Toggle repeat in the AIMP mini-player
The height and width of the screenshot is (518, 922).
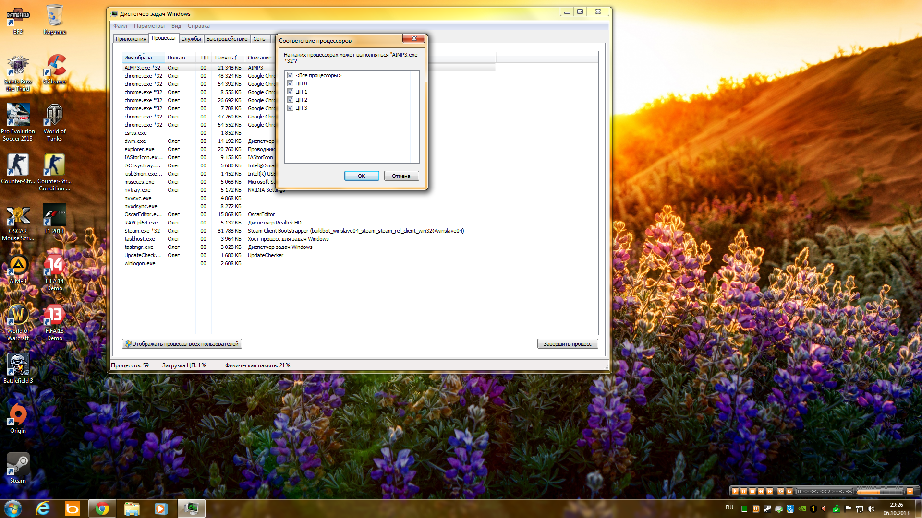click(781, 491)
